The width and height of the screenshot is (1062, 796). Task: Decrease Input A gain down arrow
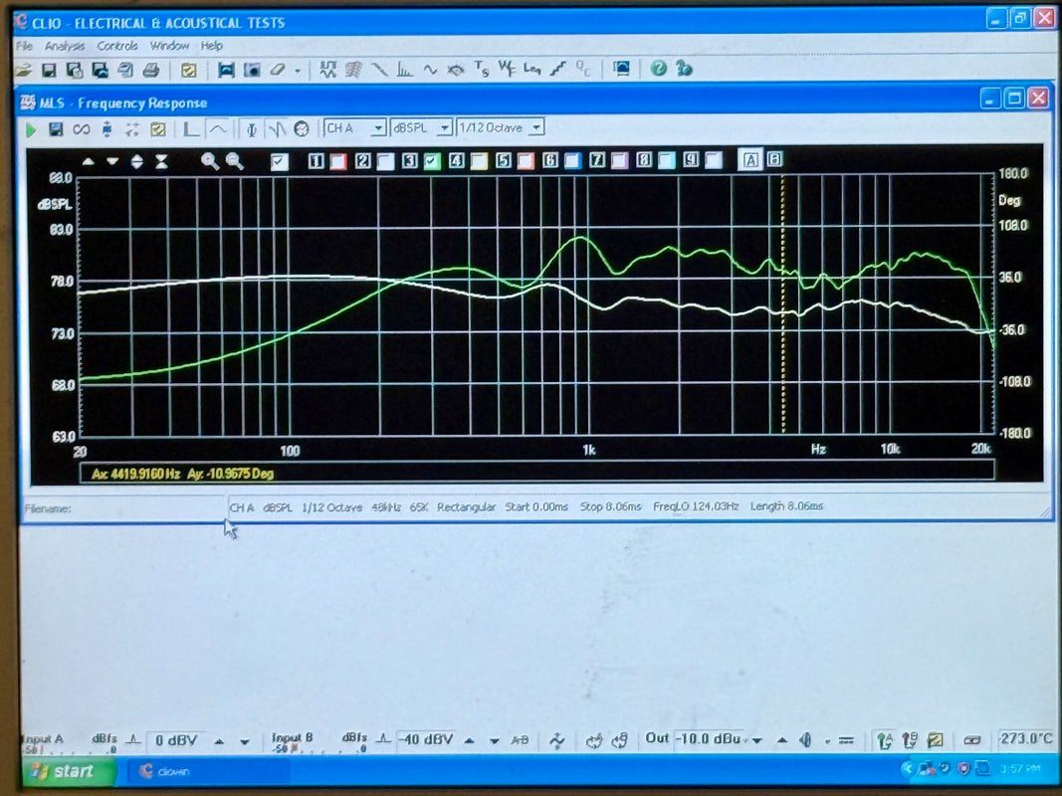point(245,742)
